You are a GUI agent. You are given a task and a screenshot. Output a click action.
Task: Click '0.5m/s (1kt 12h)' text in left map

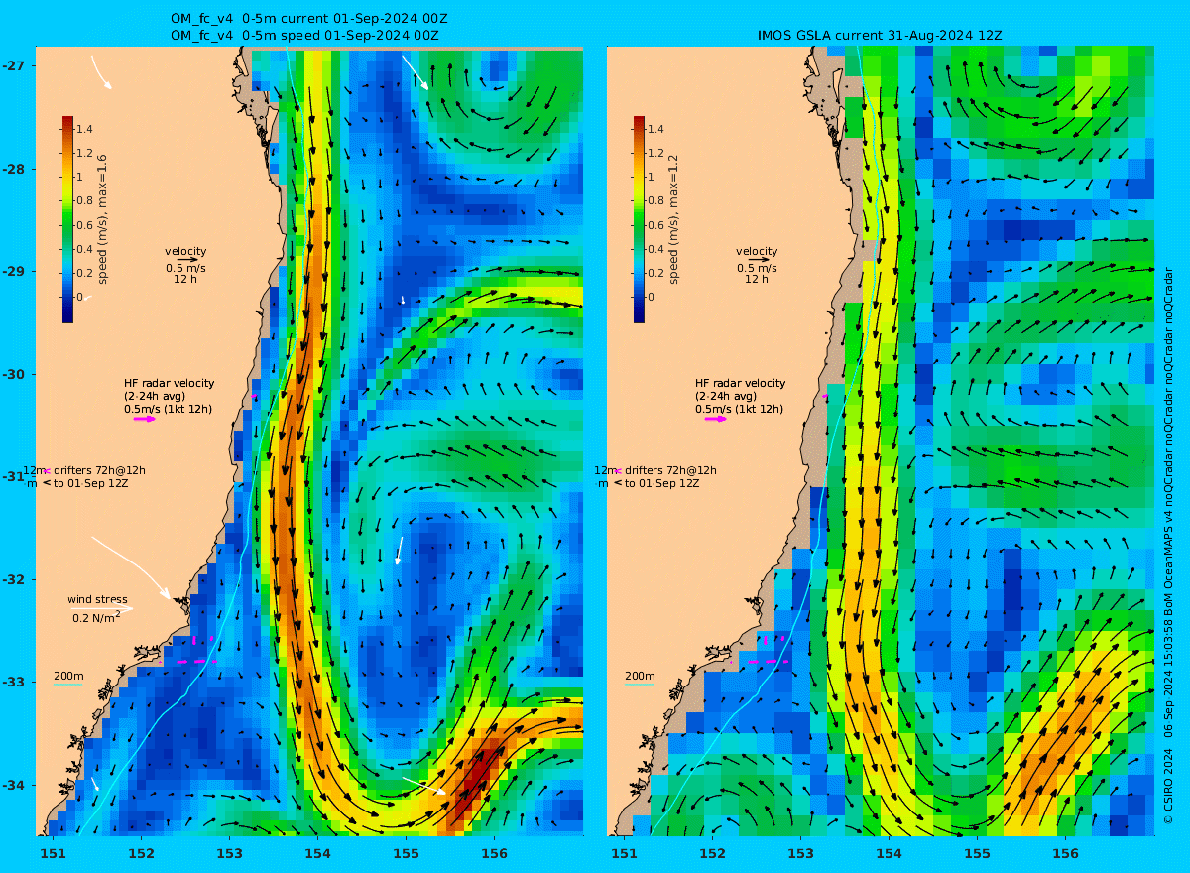click(x=168, y=409)
